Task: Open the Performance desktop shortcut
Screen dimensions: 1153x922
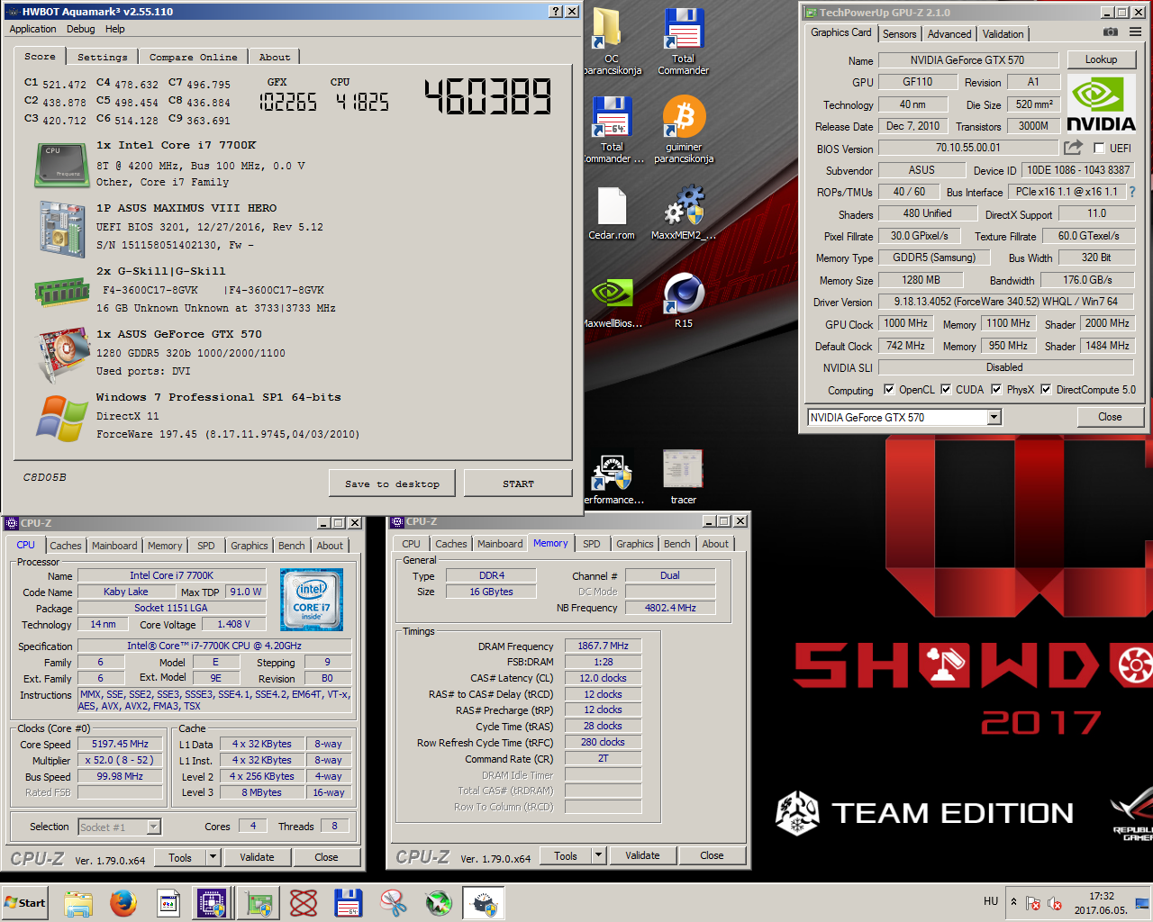Action: [x=612, y=477]
